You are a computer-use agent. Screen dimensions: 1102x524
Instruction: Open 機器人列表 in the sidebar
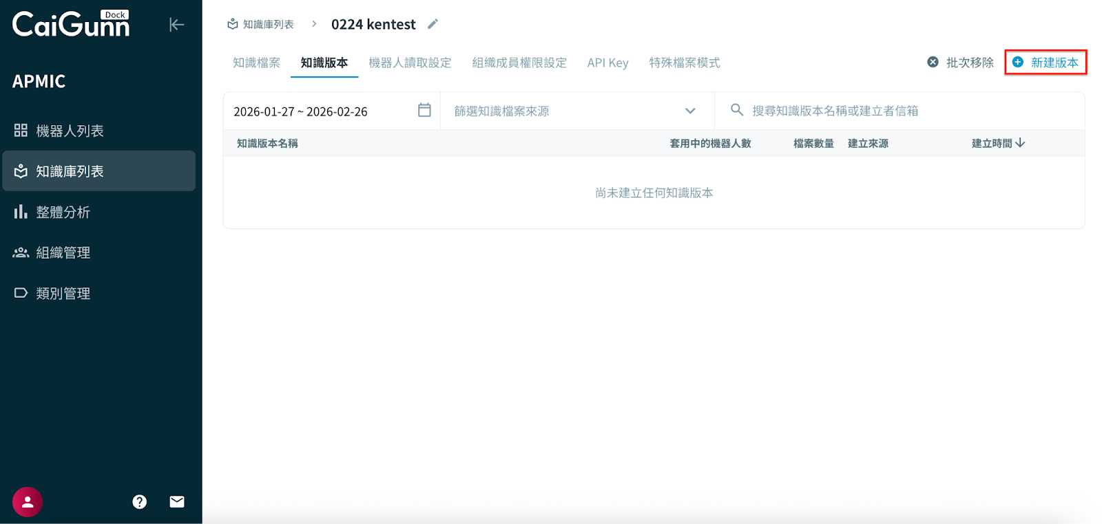coord(70,131)
